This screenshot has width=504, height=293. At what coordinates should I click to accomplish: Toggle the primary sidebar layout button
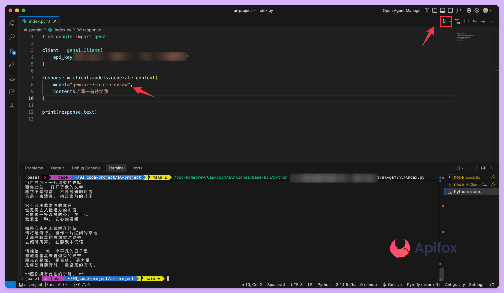point(435,10)
